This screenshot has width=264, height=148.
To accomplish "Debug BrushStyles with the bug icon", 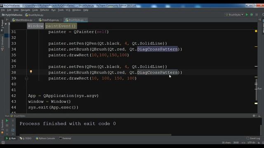I will (252, 15).
